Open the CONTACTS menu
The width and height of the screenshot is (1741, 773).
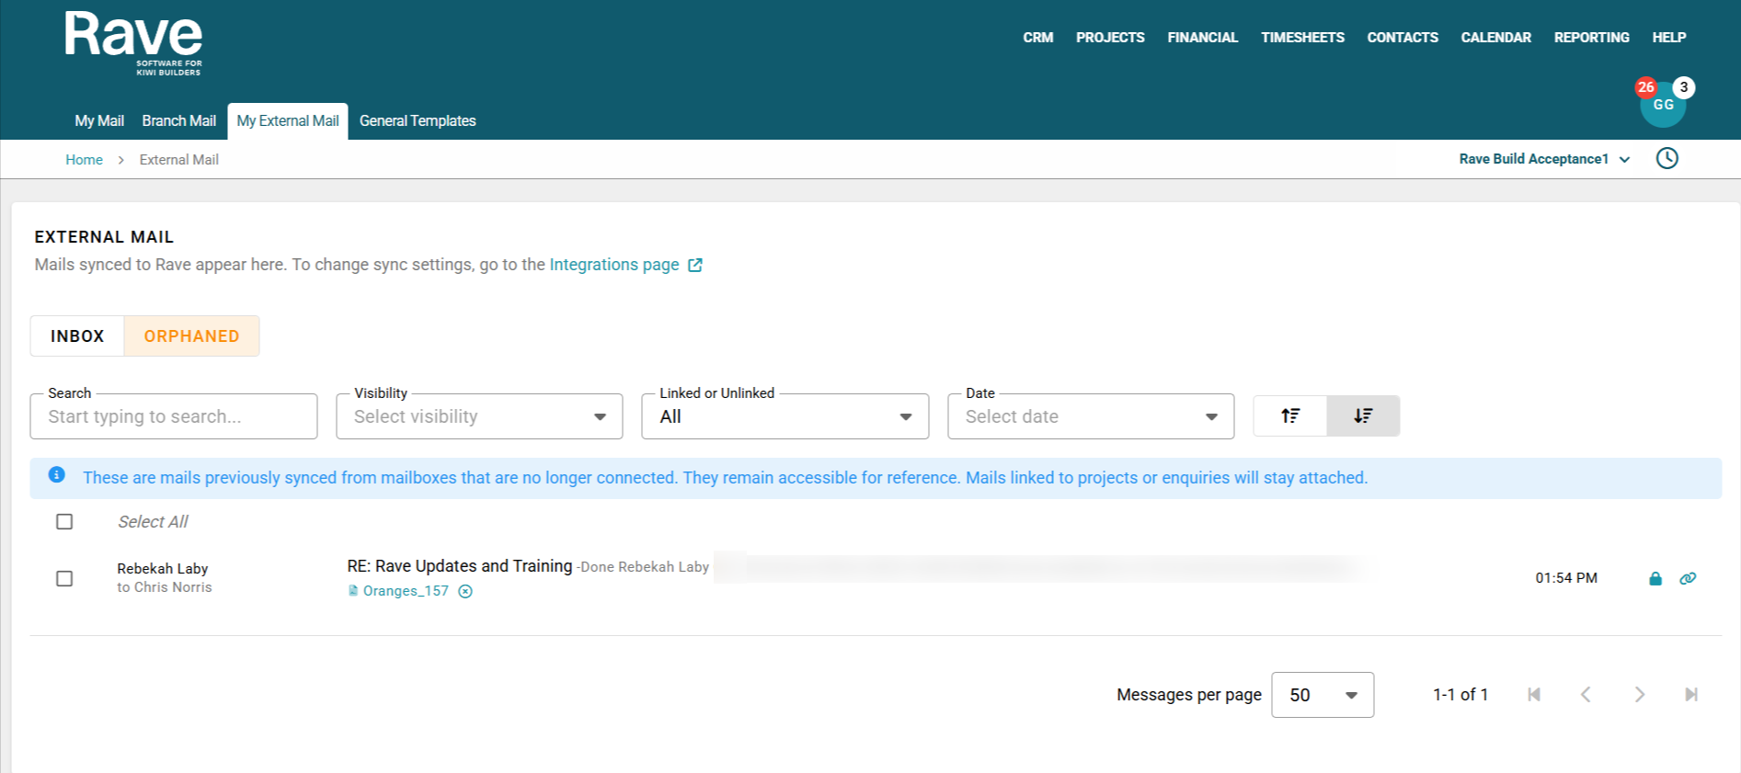pyautogui.click(x=1403, y=38)
